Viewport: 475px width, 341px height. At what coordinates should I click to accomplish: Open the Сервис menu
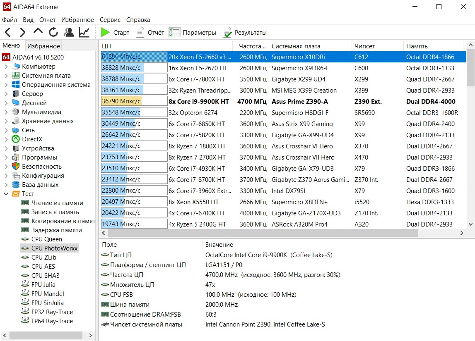(x=110, y=20)
